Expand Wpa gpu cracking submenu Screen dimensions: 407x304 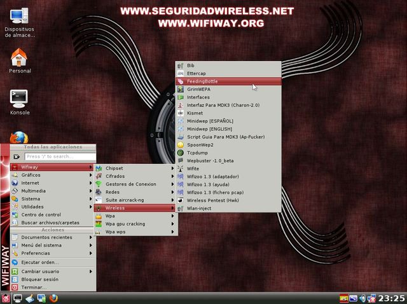[x=135, y=224]
